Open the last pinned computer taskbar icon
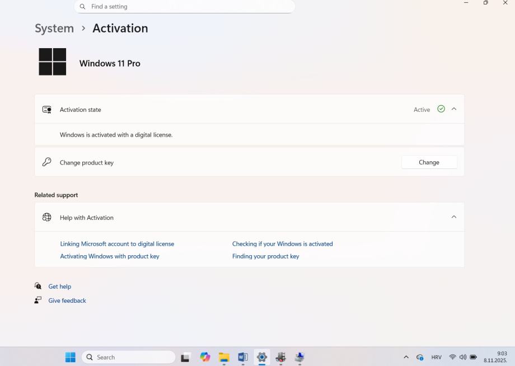 (299, 357)
